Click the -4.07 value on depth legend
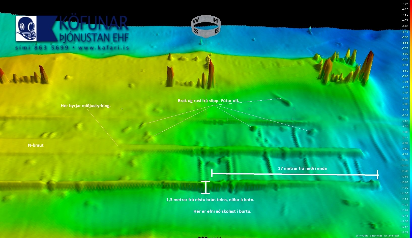Image resolution: width=412 pixels, height=238 pixels. pyautogui.click(x=405, y=4)
